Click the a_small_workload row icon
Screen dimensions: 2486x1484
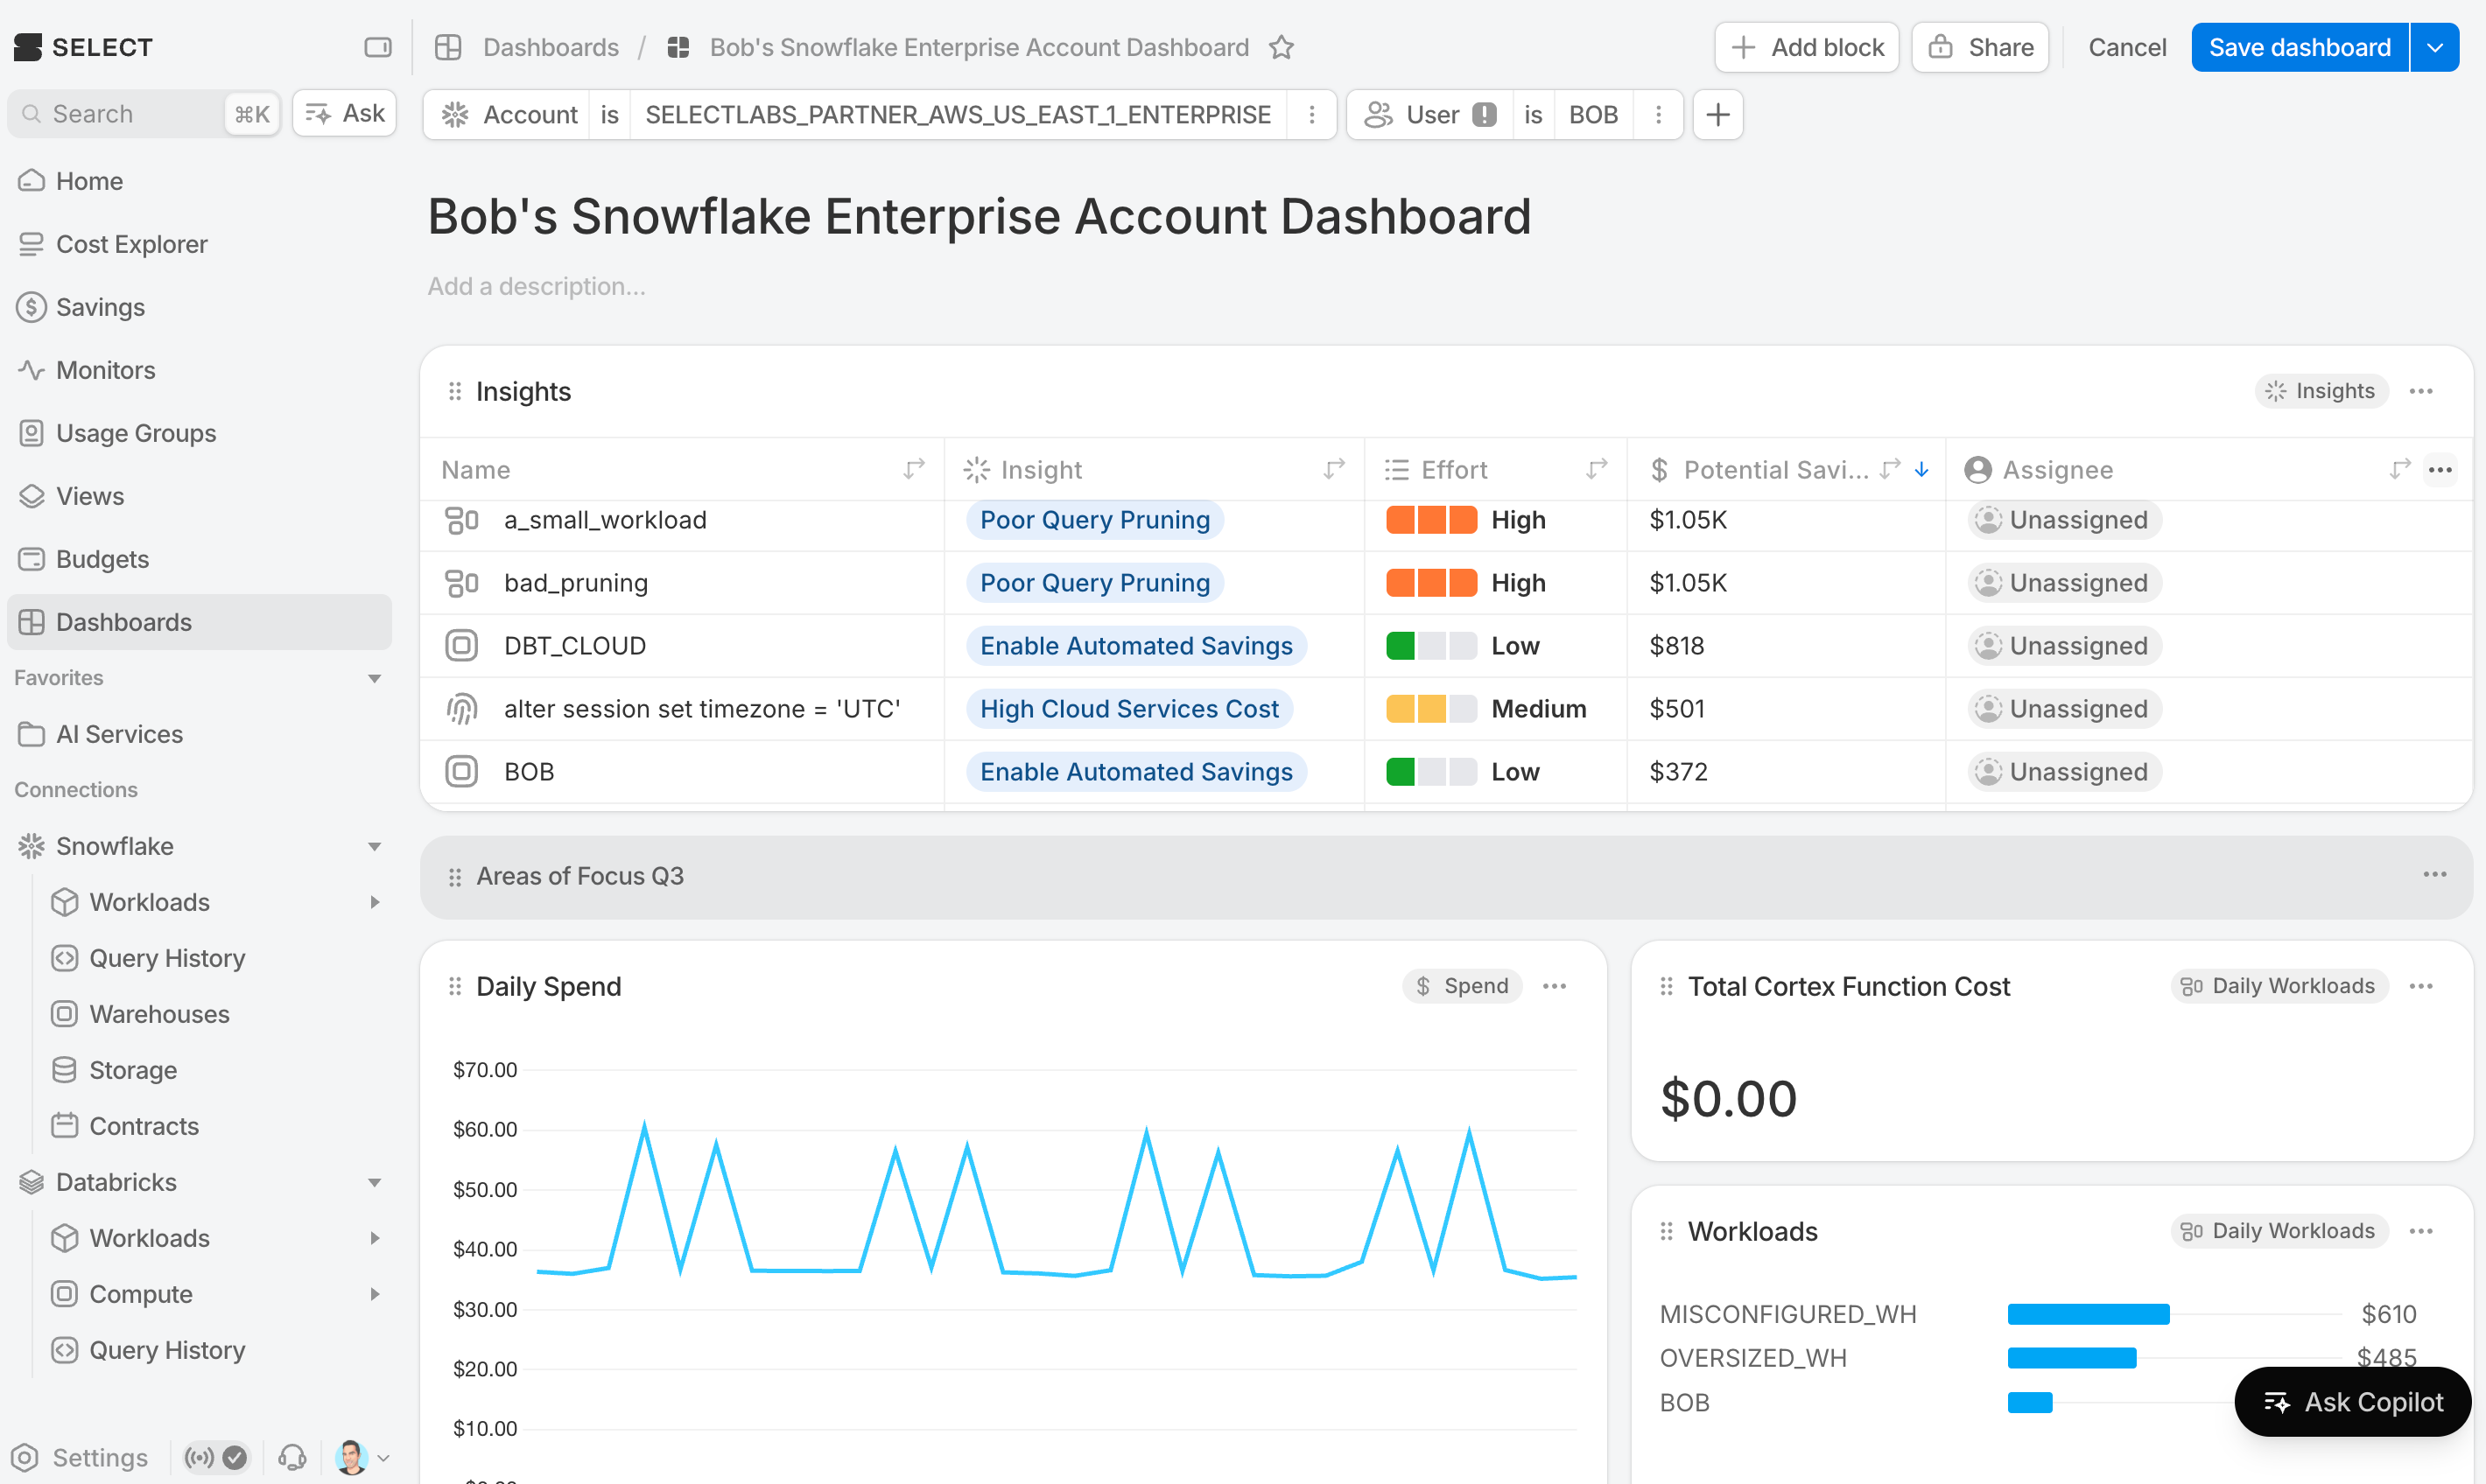click(x=461, y=520)
